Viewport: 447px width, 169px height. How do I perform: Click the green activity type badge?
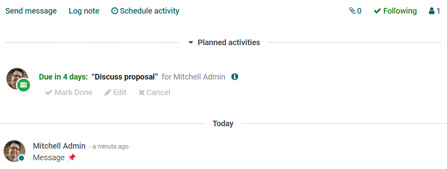pos(24,85)
